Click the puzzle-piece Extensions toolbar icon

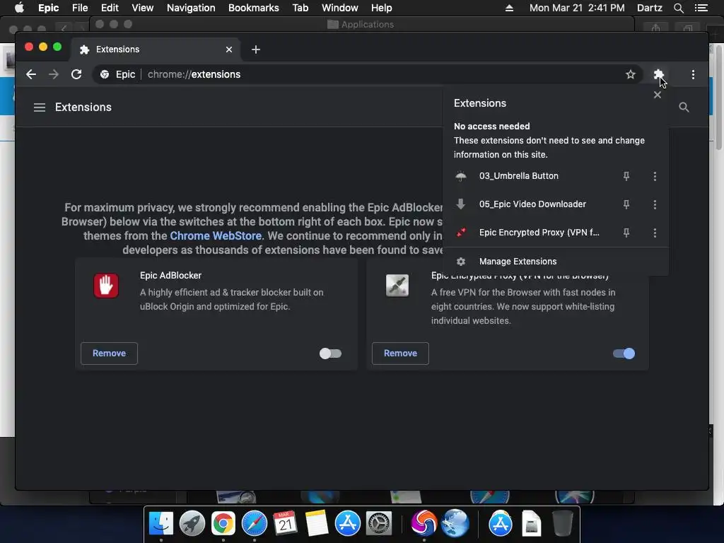coord(658,74)
